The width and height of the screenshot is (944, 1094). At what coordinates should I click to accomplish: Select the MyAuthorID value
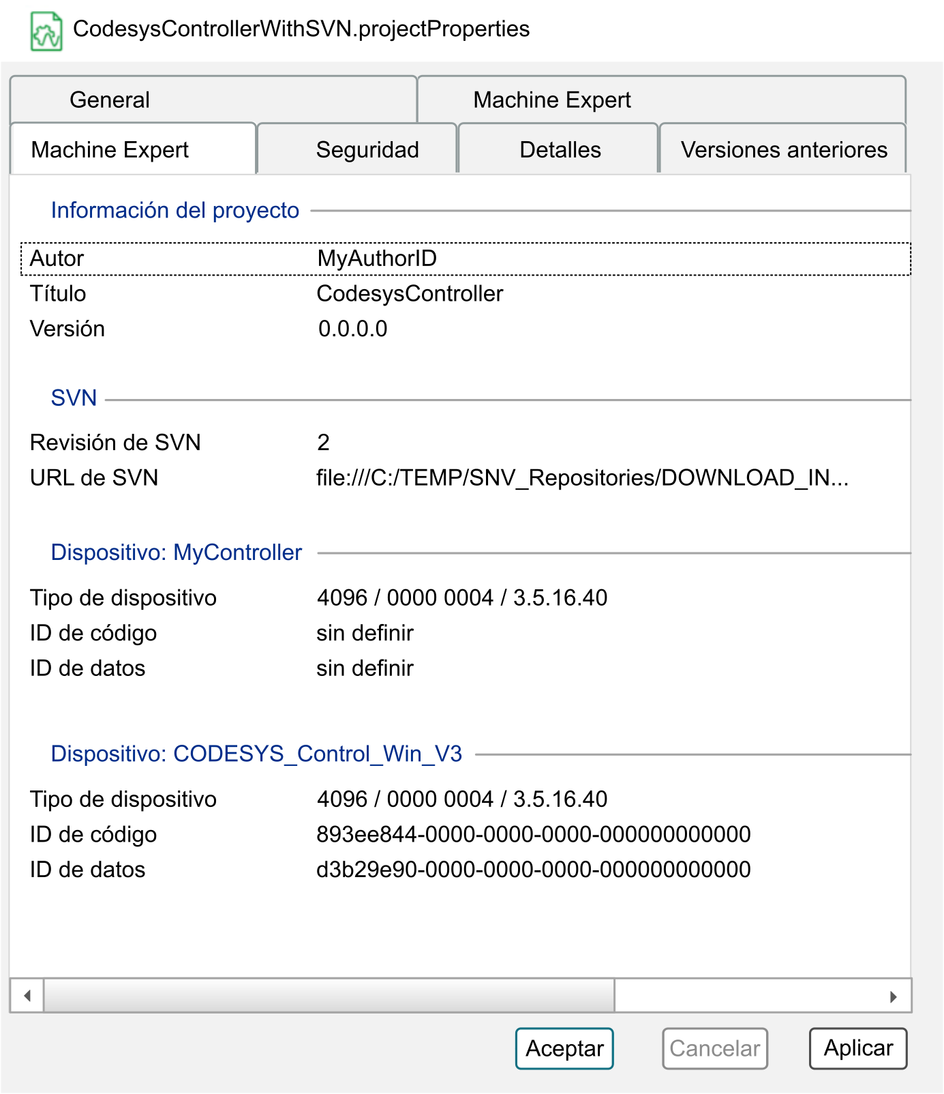pyautogui.click(x=377, y=258)
